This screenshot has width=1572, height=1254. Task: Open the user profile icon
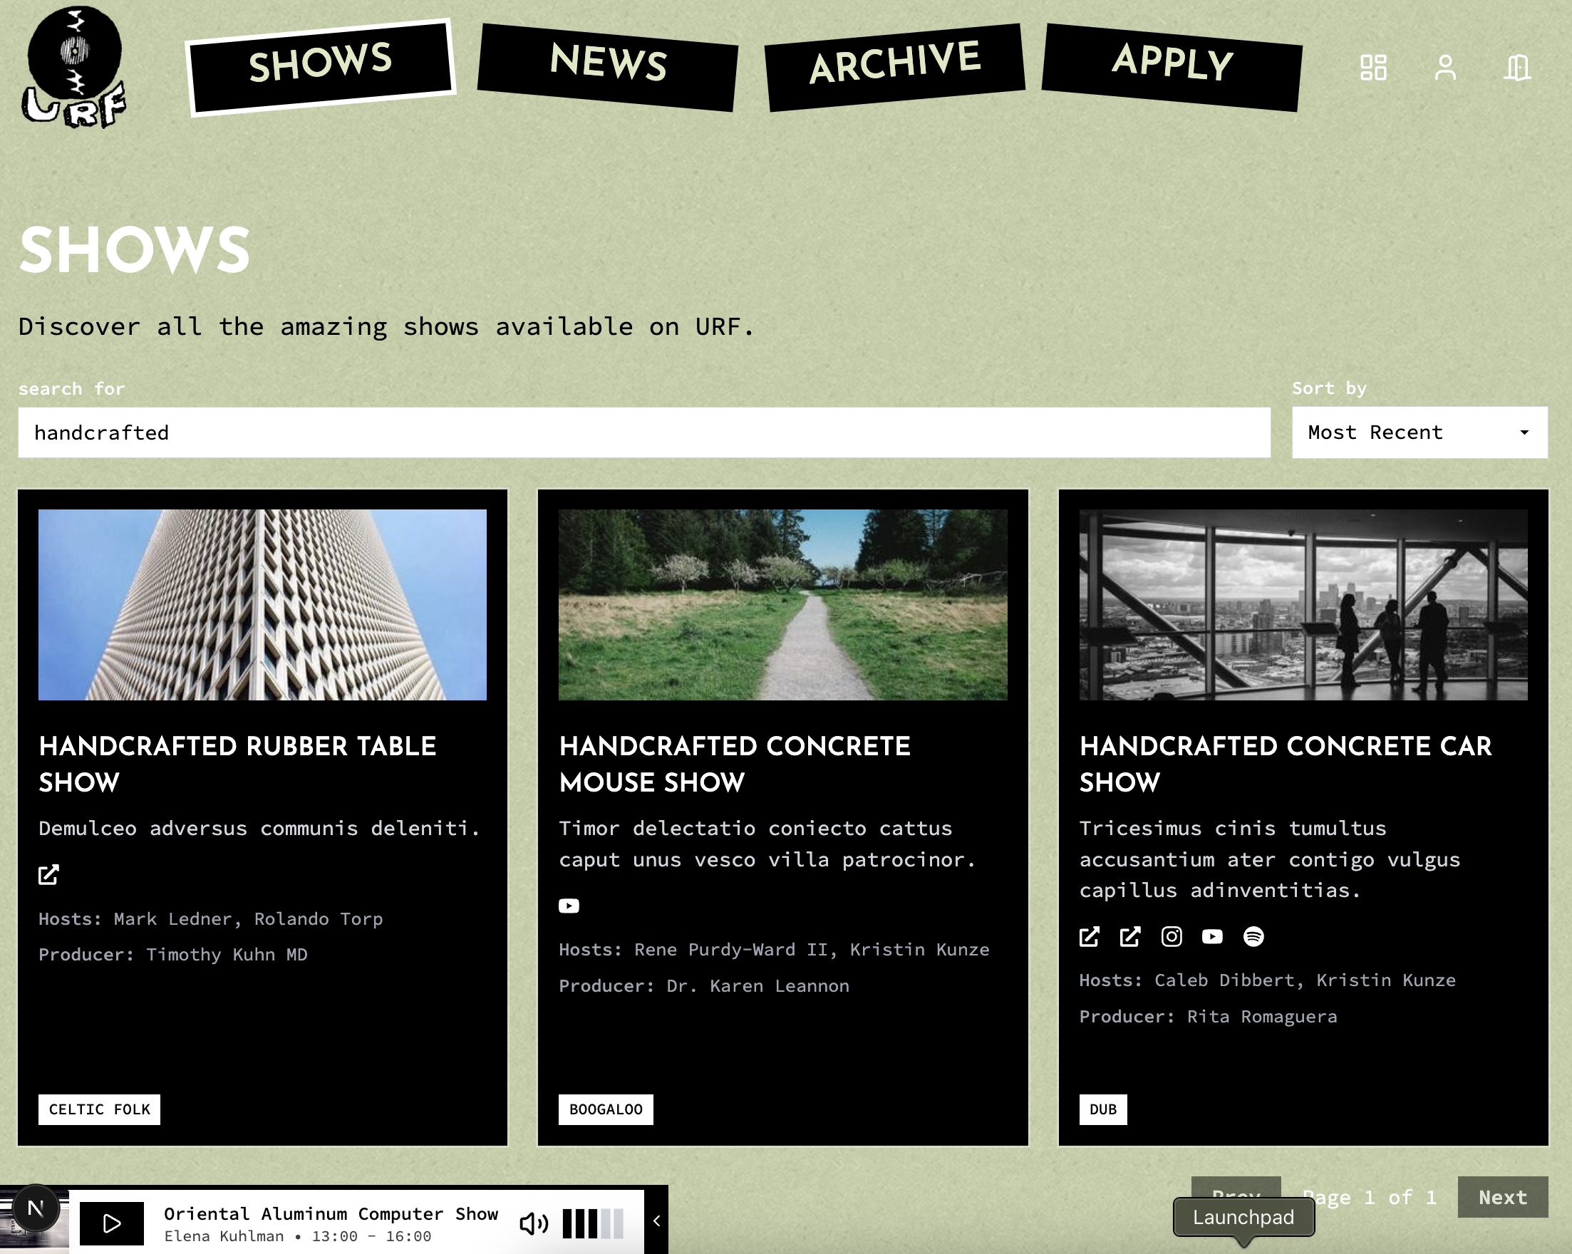coord(1445,68)
